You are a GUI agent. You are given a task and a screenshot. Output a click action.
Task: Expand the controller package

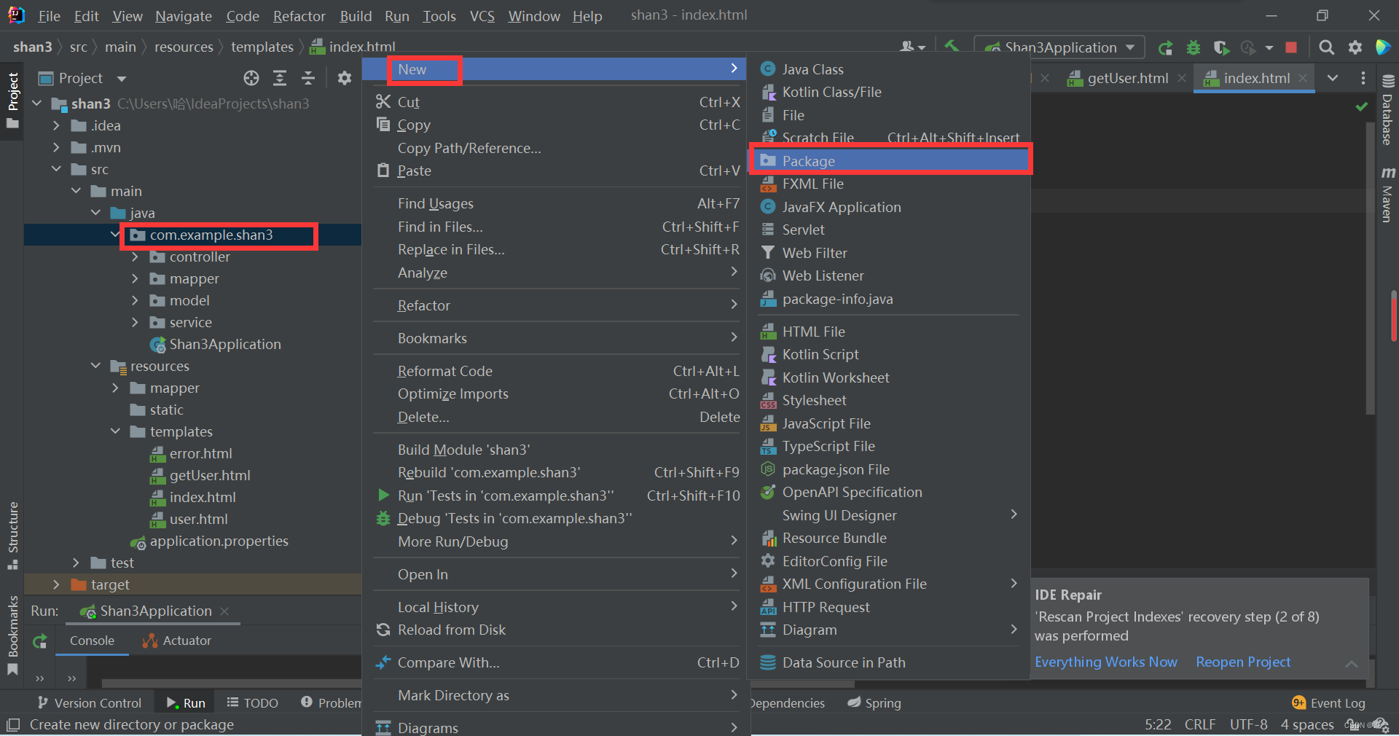tap(135, 257)
